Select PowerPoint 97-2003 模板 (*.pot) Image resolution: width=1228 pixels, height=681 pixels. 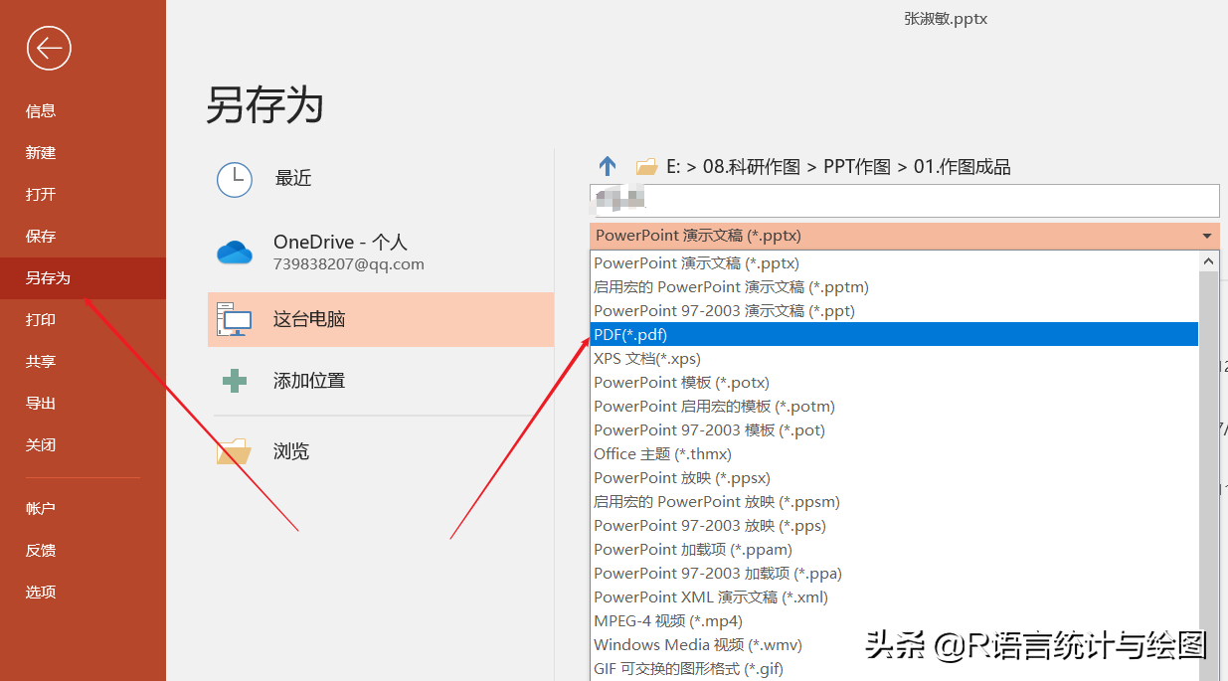pyautogui.click(x=894, y=430)
